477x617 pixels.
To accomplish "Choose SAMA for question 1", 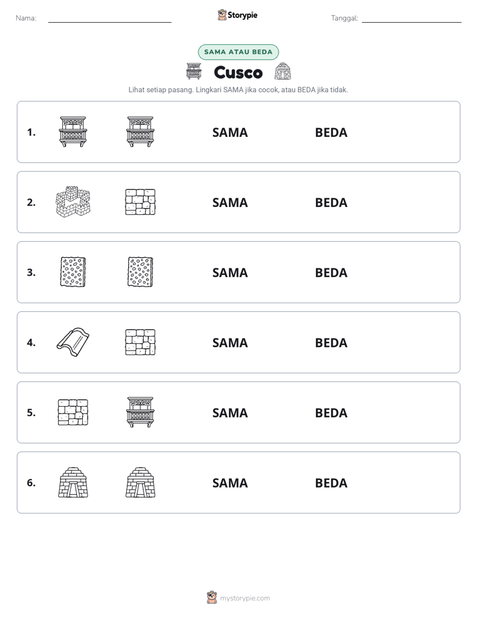I will [230, 133].
